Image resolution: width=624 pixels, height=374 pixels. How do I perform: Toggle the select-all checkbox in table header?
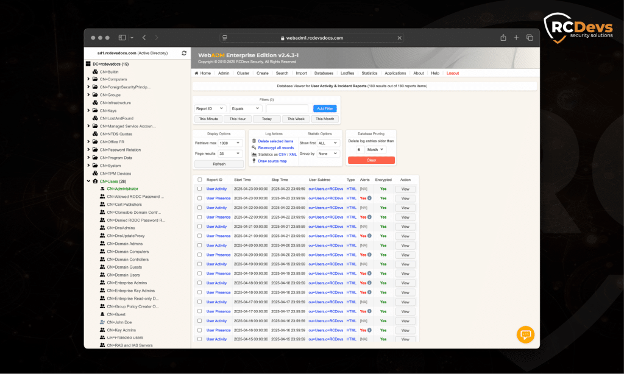click(x=200, y=180)
